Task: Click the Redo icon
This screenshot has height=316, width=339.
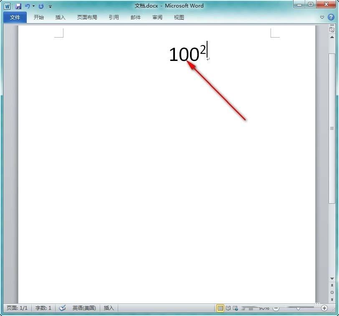Action: [x=40, y=6]
